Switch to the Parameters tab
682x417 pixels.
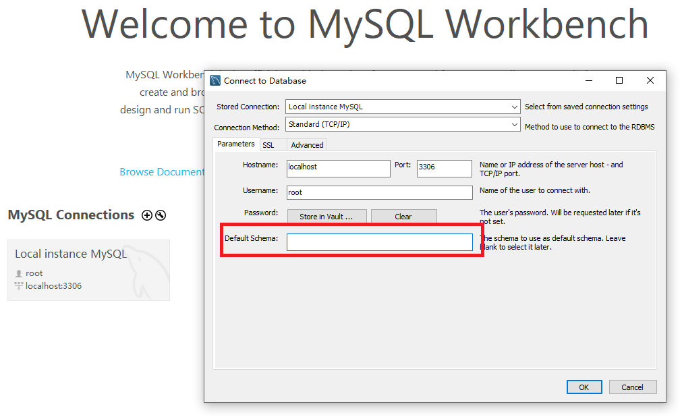click(235, 144)
